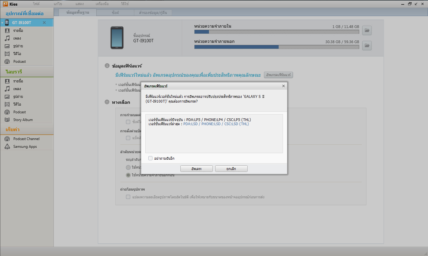Confirm the upgrade with the อัพเดท button
The height and width of the screenshot is (256, 428).
click(196, 169)
